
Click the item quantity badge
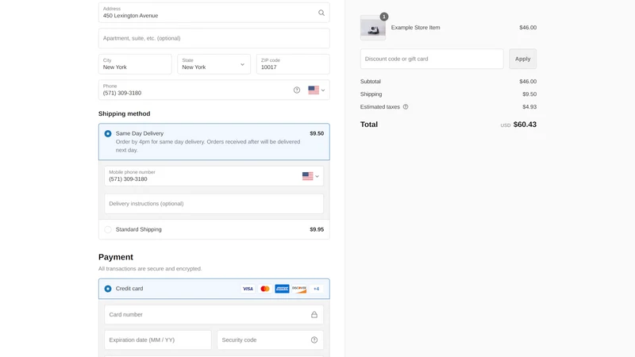[x=384, y=17]
